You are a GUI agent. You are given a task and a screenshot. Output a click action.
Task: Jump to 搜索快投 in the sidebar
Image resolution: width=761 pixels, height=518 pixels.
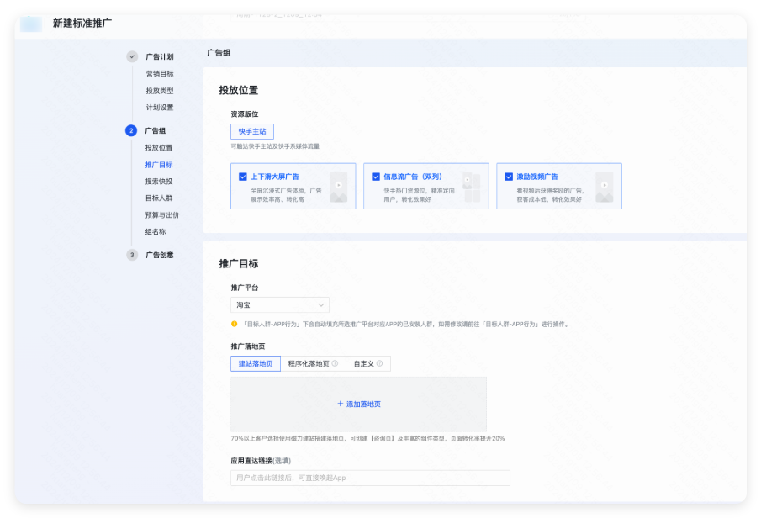(159, 181)
